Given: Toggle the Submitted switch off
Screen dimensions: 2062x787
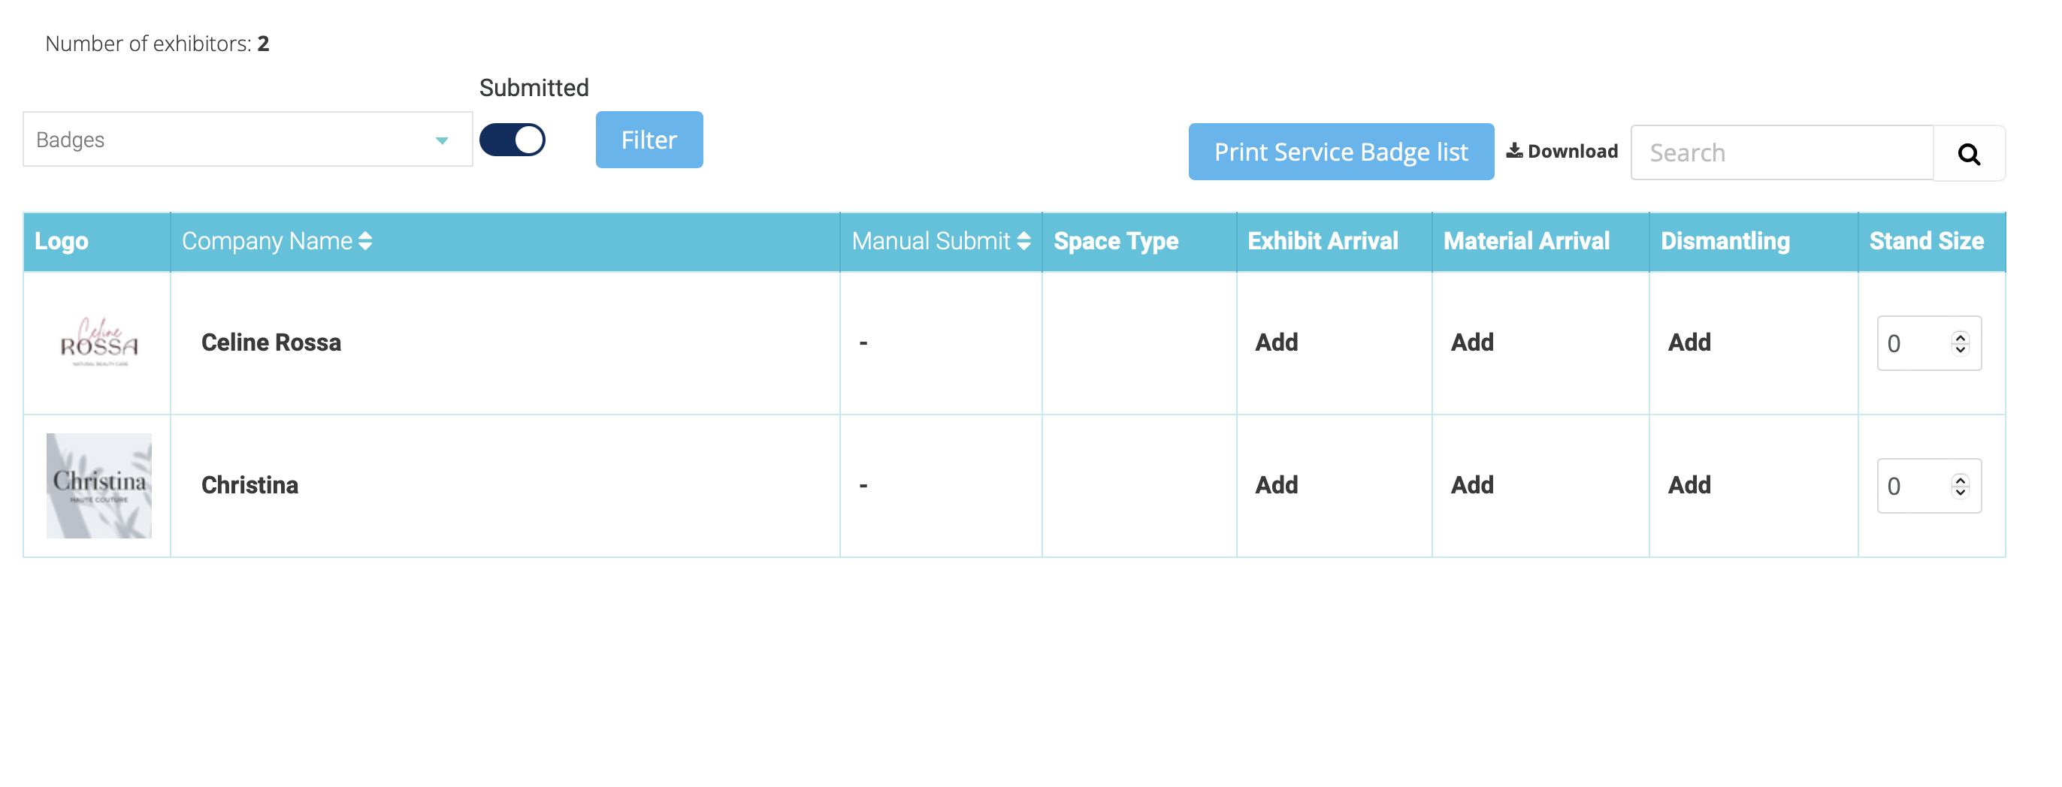Looking at the screenshot, I should point(512,140).
